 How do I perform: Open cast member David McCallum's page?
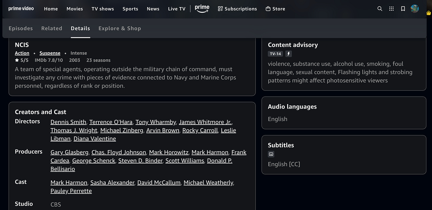click(x=159, y=182)
